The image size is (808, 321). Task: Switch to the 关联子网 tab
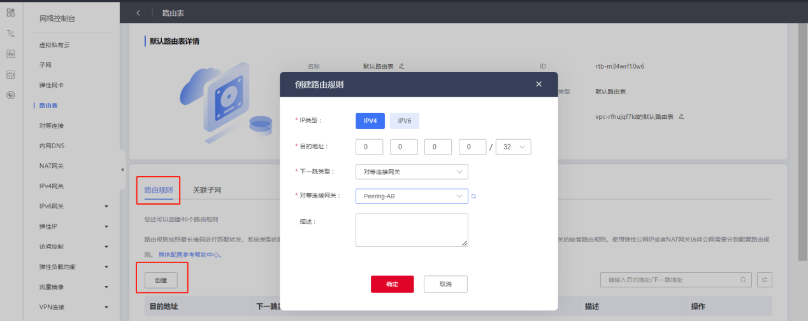pyautogui.click(x=207, y=190)
